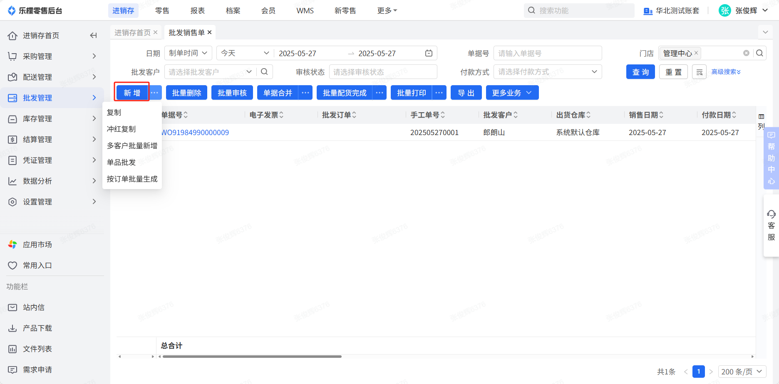Screen dimensions: 779x384
Task: Click the 单据号 input field
Action: (548, 53)
